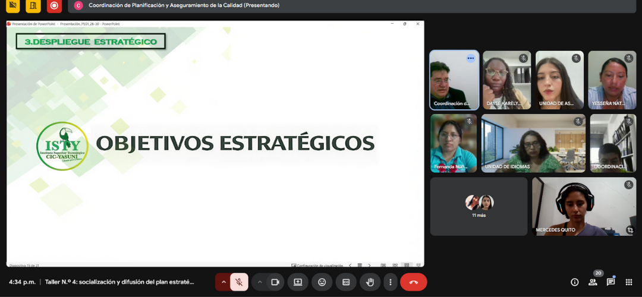Select the Unidad de Idiomas video tile
This screenshot has height=297, width=642.
[533, 143]
